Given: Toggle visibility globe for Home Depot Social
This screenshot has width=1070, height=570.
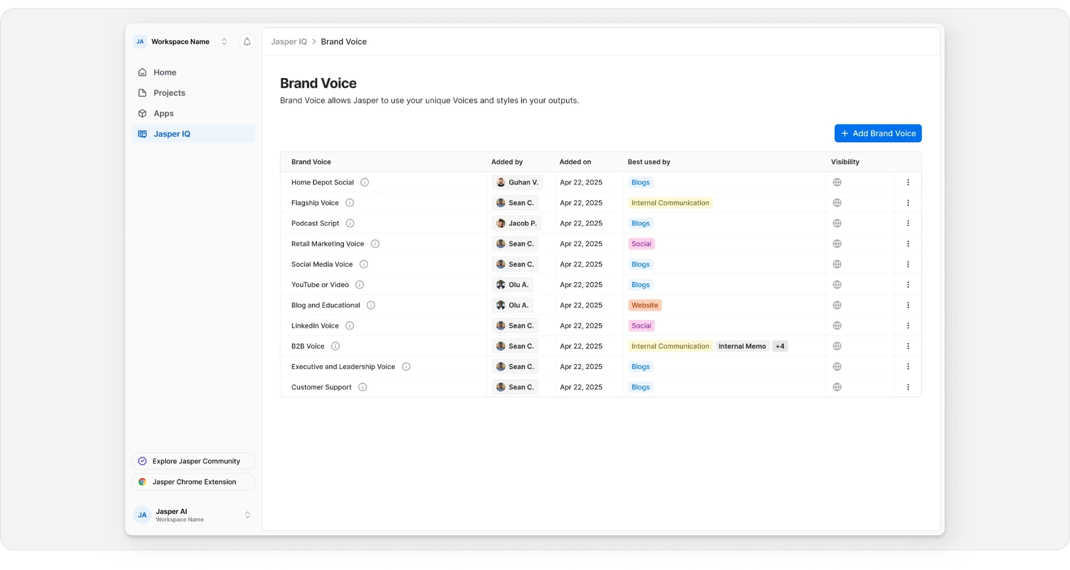Looking at the screenshot, I should pyautogui.click(x=837, y=182).
